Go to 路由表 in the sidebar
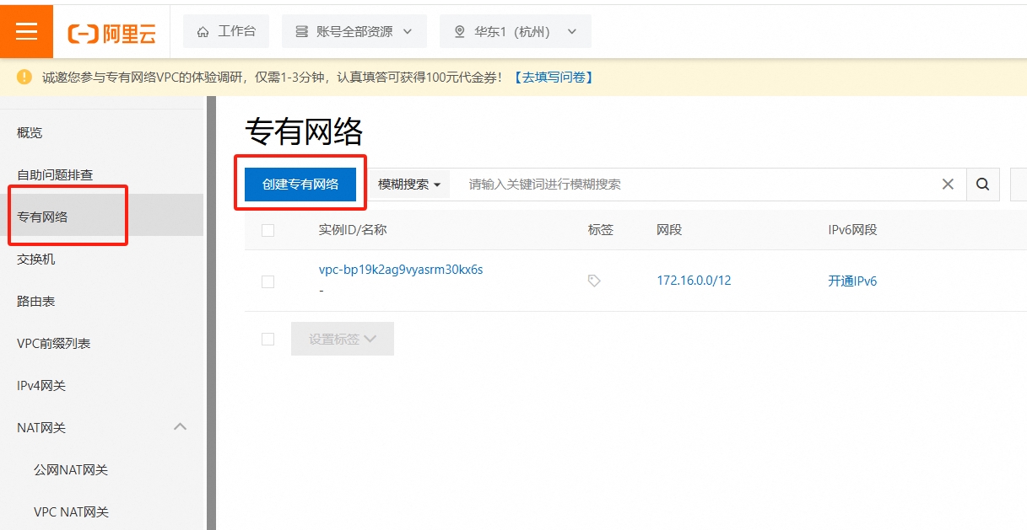This screenshot has height=530, width=1027. [36, 301]
